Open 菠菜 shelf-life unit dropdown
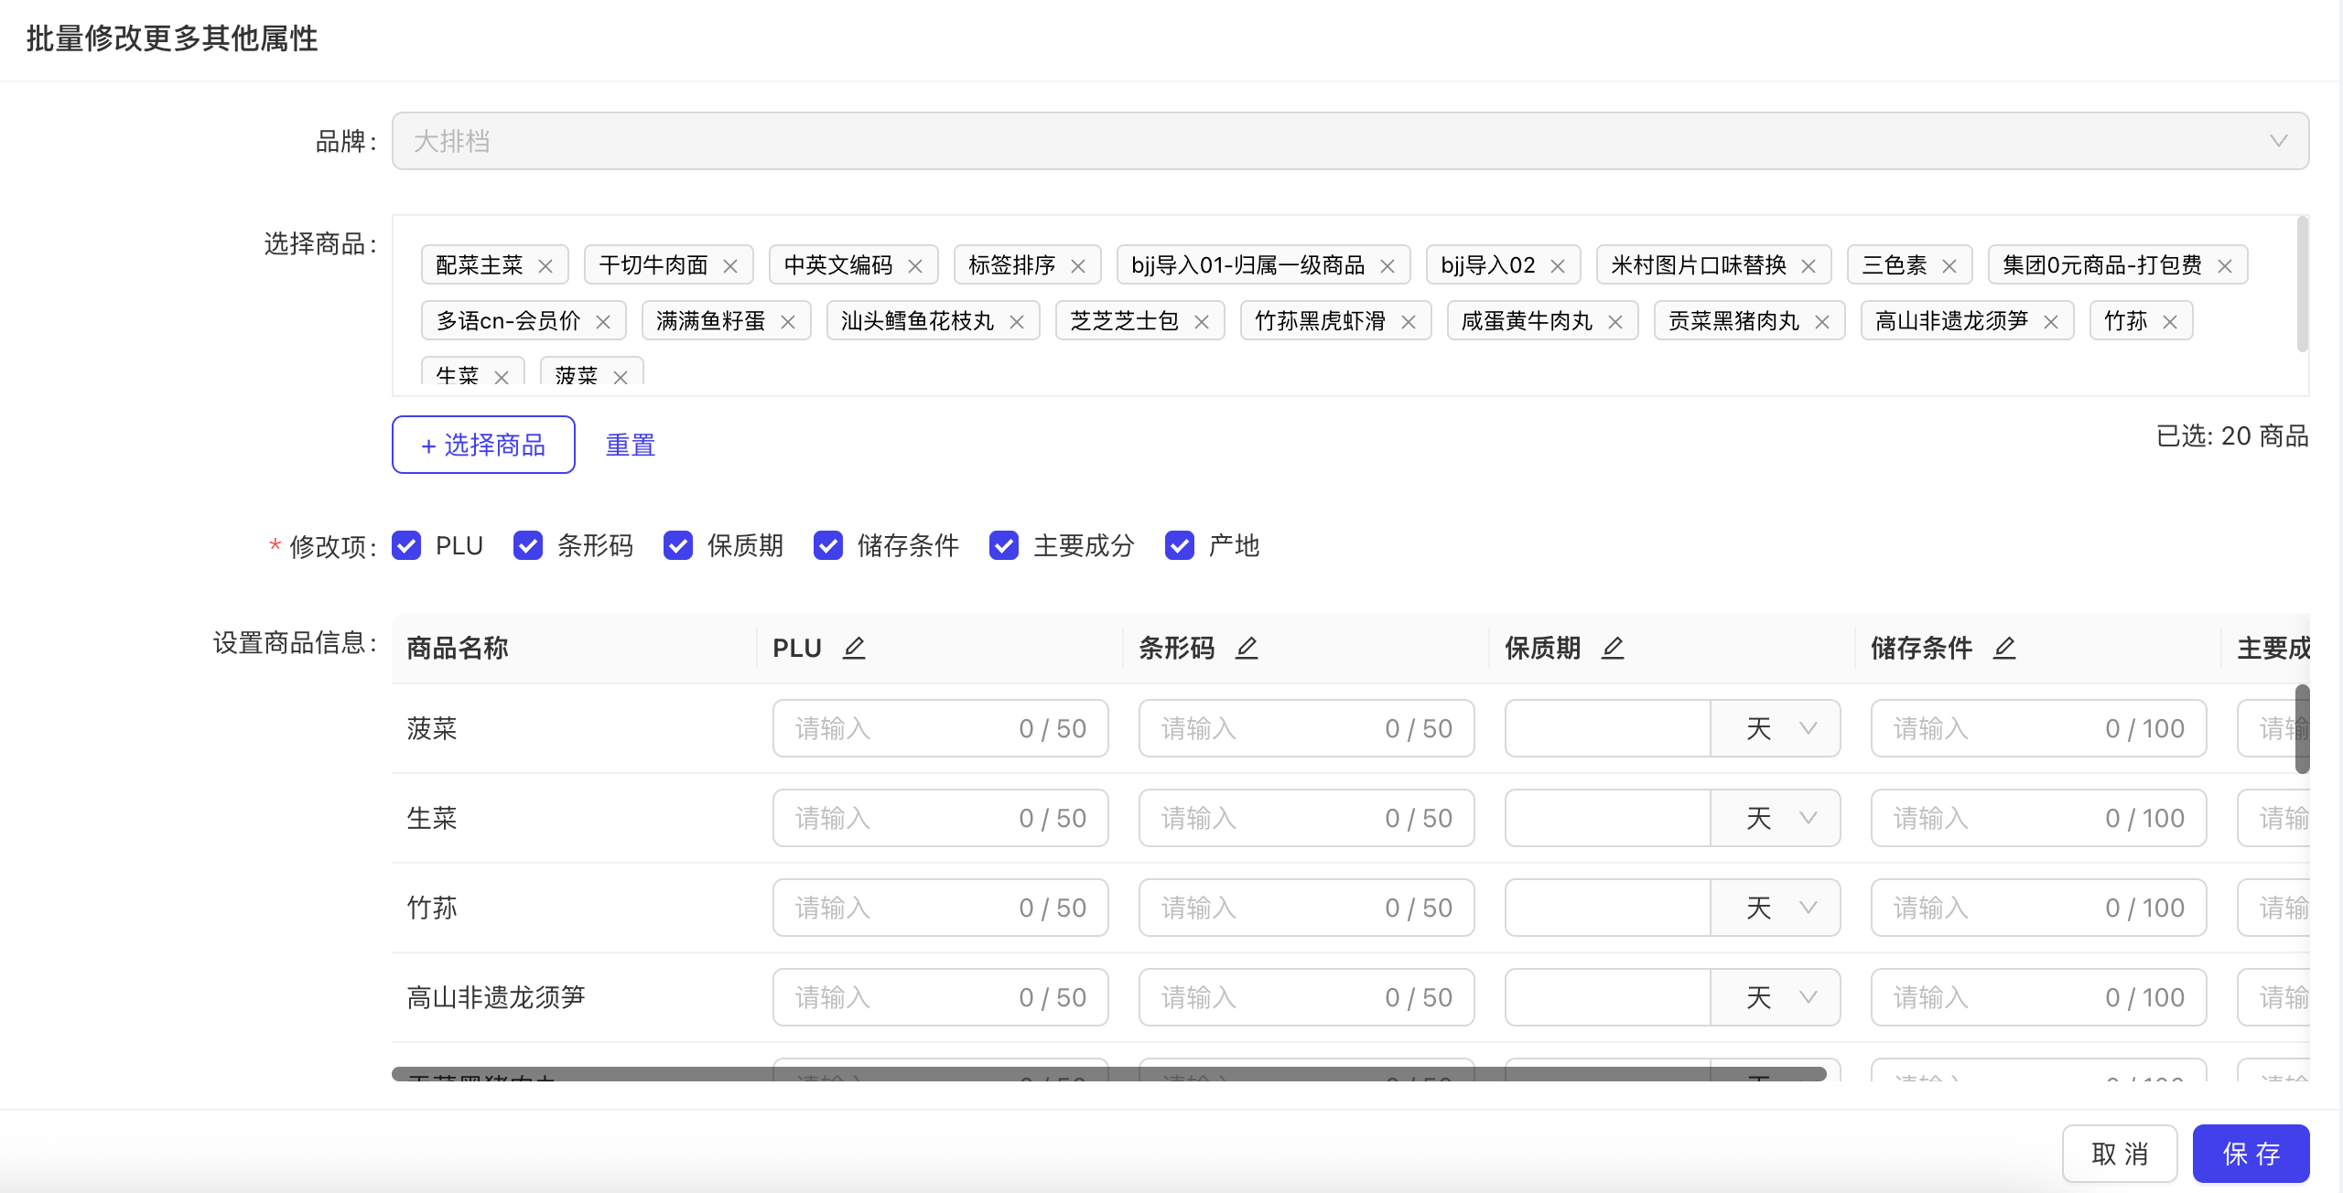 [1776, 728]
